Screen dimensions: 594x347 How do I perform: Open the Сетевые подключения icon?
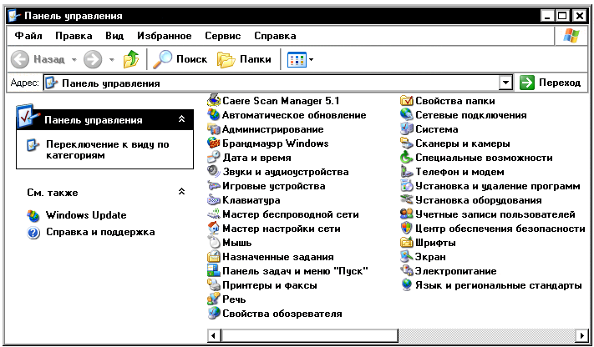[407, 114]
